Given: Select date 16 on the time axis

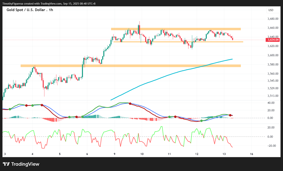Looking at the screenshot, I should [x=252, y=154].
